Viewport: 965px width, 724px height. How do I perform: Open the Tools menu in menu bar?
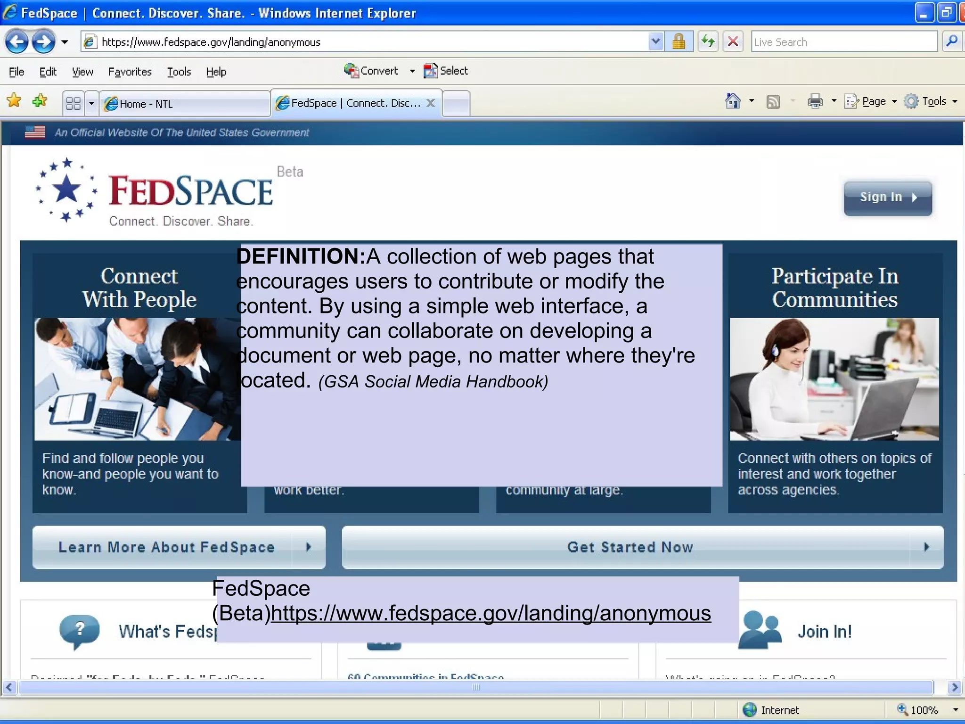(179, 72)
